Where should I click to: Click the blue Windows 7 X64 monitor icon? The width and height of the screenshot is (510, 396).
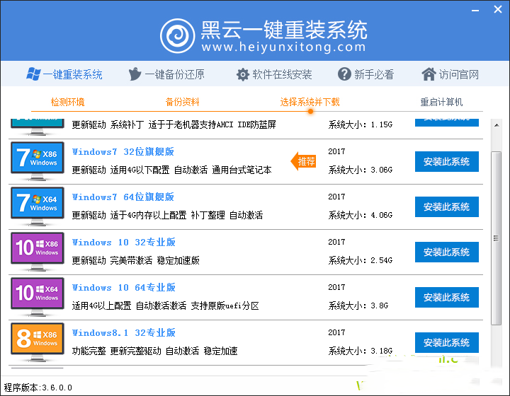click(38, 205)
